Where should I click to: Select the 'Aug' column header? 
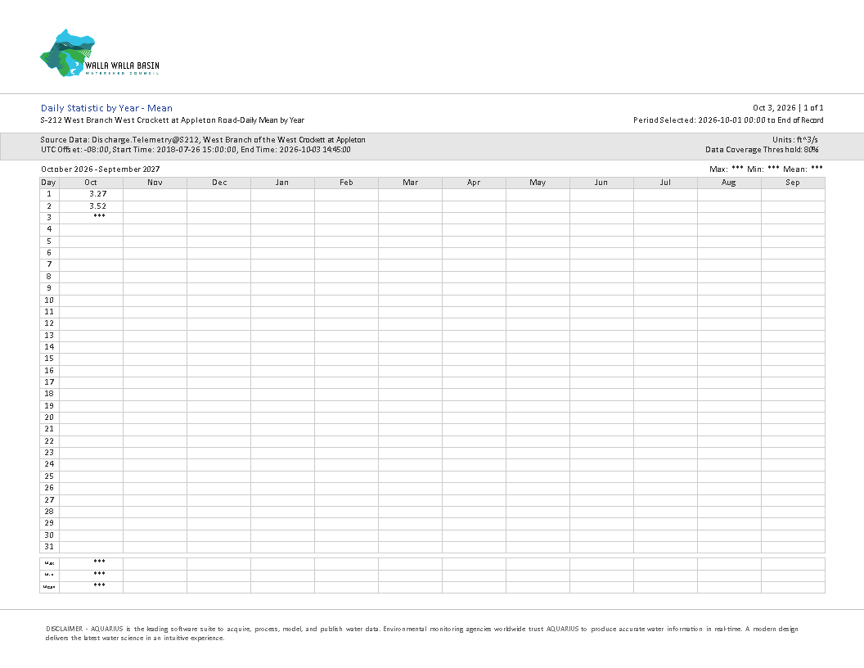click(729, 183)
